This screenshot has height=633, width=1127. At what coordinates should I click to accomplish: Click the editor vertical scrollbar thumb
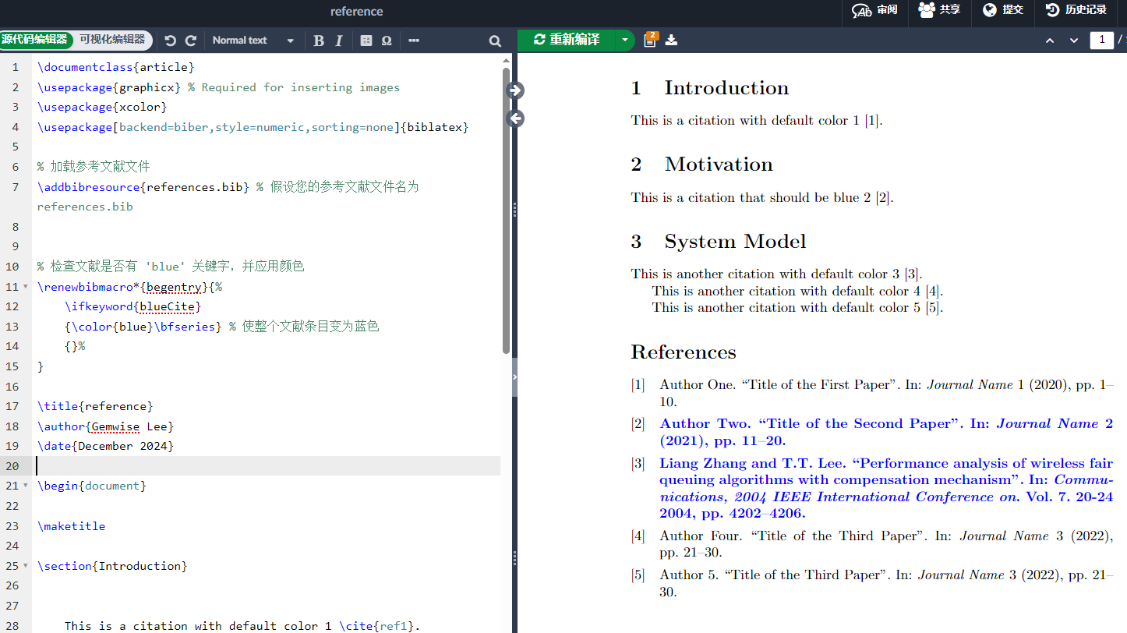pyautogui.click(x=507, y=210)
